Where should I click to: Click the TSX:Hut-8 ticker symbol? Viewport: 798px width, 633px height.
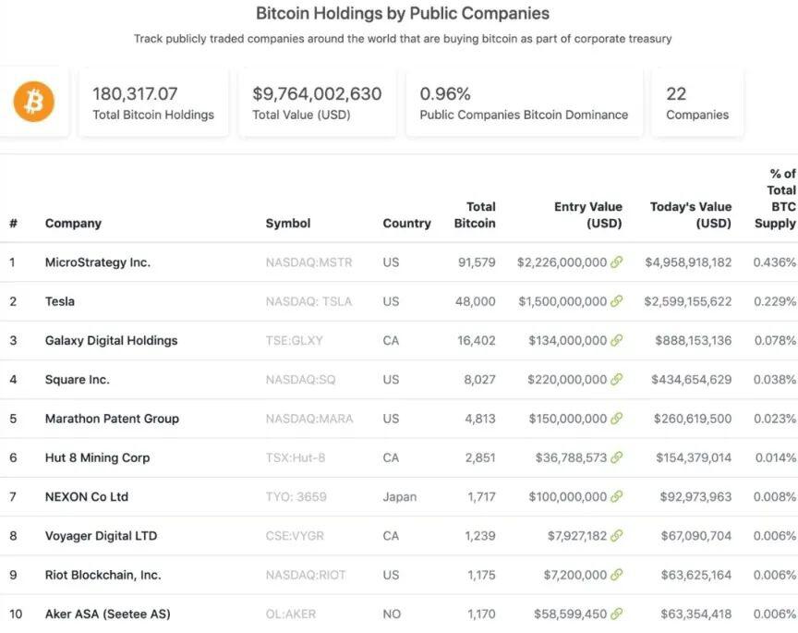coord(296,457)
